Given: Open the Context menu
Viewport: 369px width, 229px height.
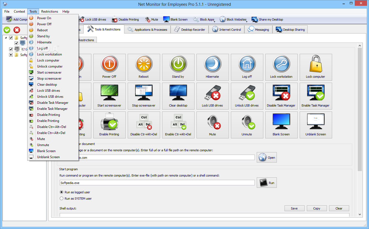Looking at the screenshot, I should pyautogui.click(x=19, y=12).
